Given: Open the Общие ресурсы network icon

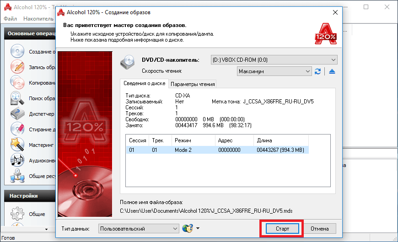Looking at the screenshot, I should [17, 176].
